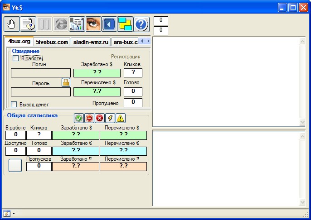Click the Ожидание status label
This screenshot has height=220, width=311.
26,51
